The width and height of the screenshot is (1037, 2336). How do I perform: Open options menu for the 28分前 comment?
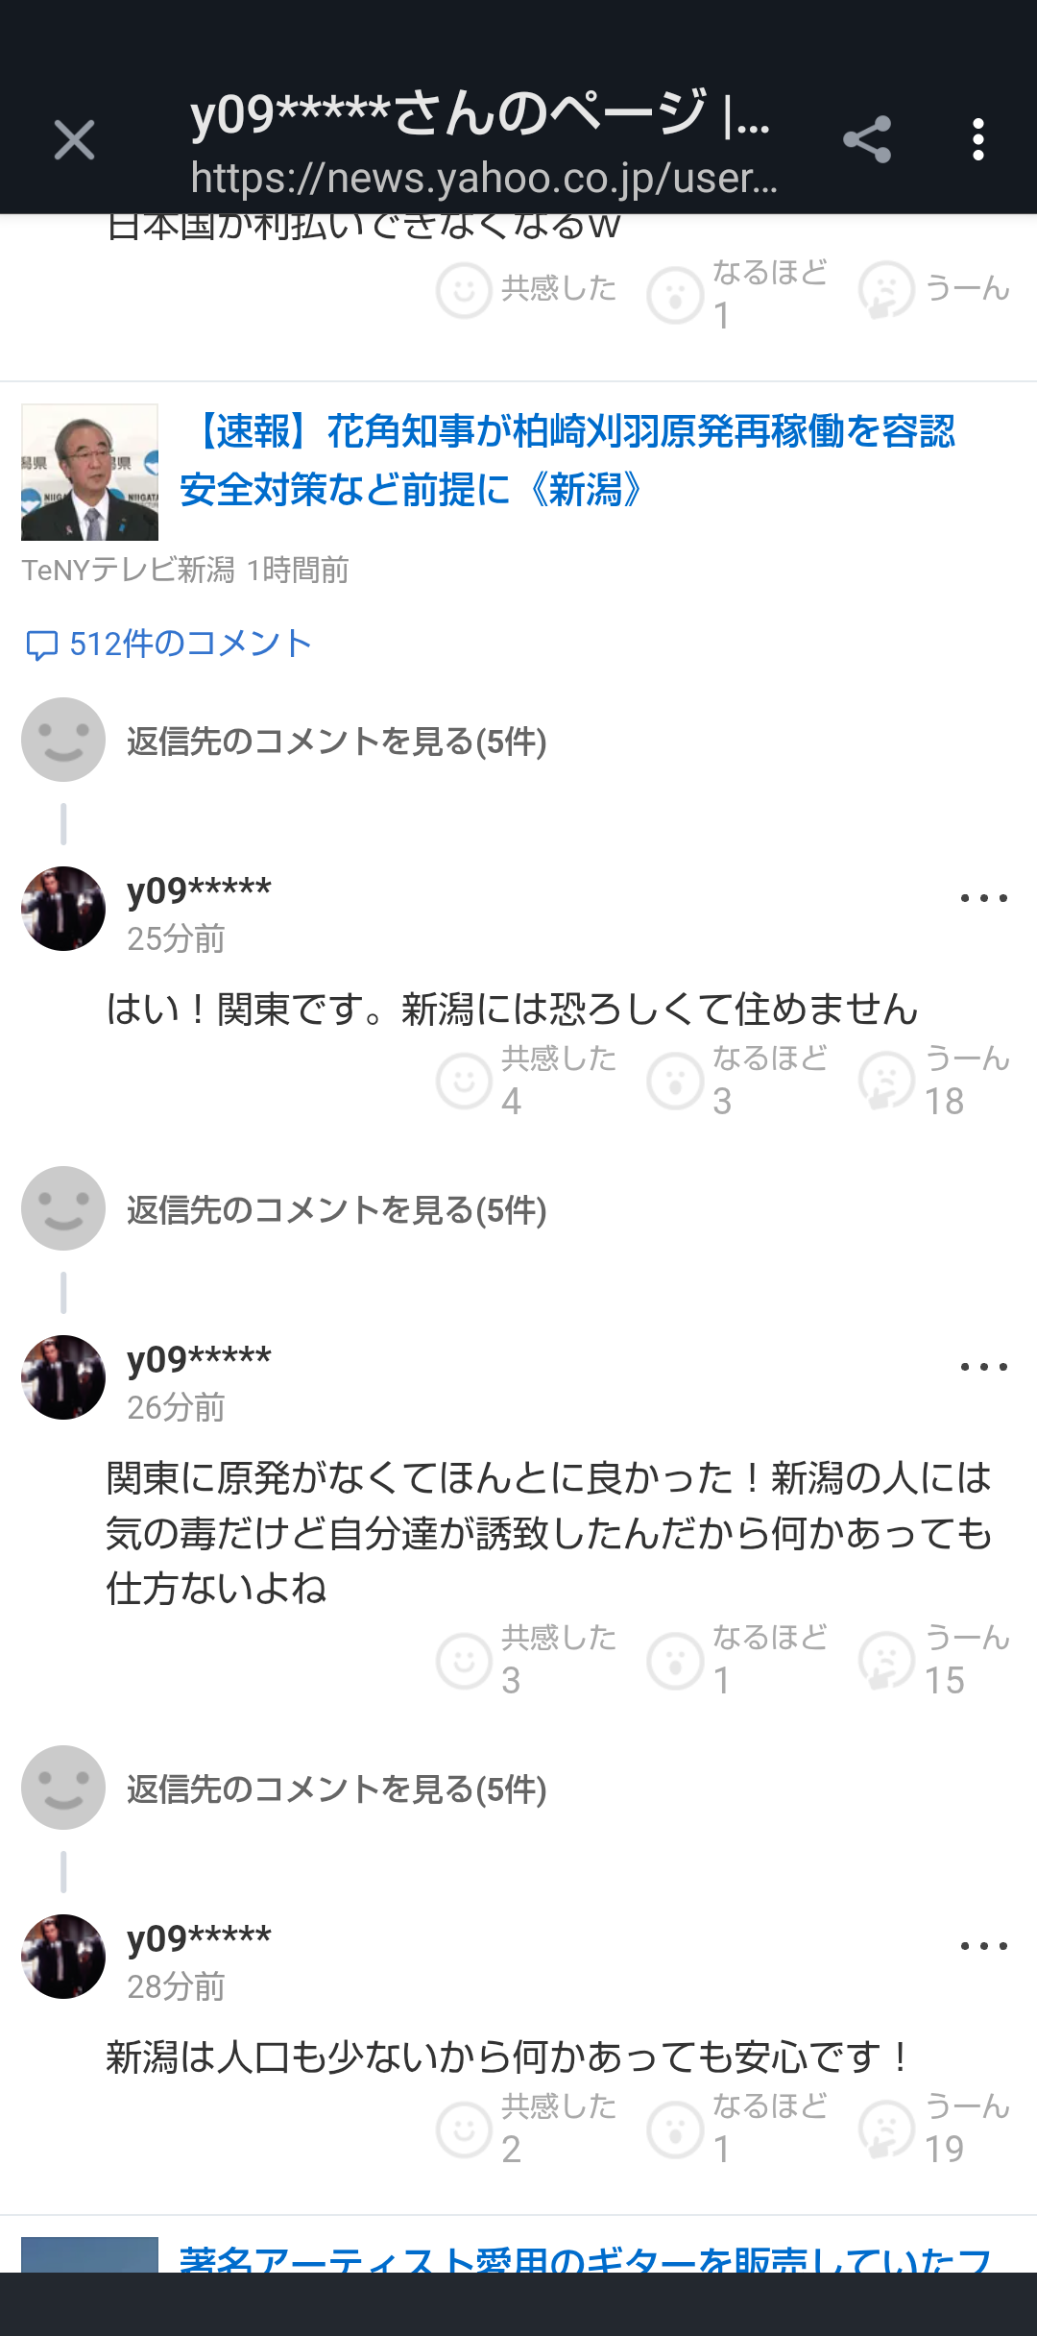coord(983,1946)
